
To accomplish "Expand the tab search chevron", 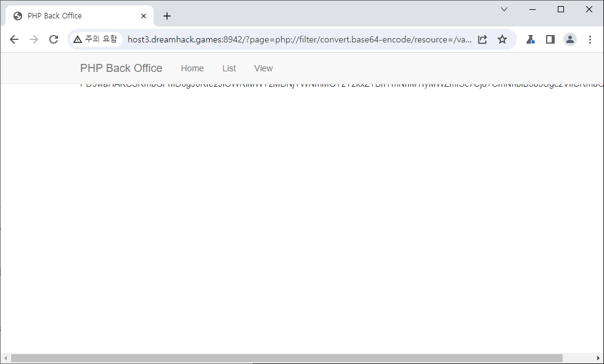I will 504,9.
